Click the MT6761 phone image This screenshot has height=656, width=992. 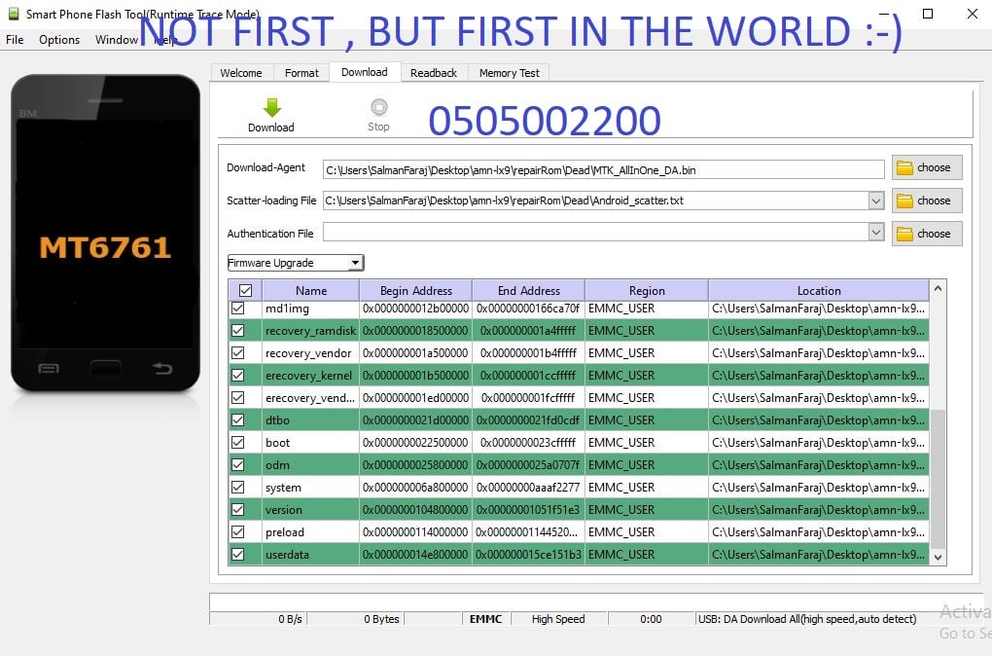106,233
